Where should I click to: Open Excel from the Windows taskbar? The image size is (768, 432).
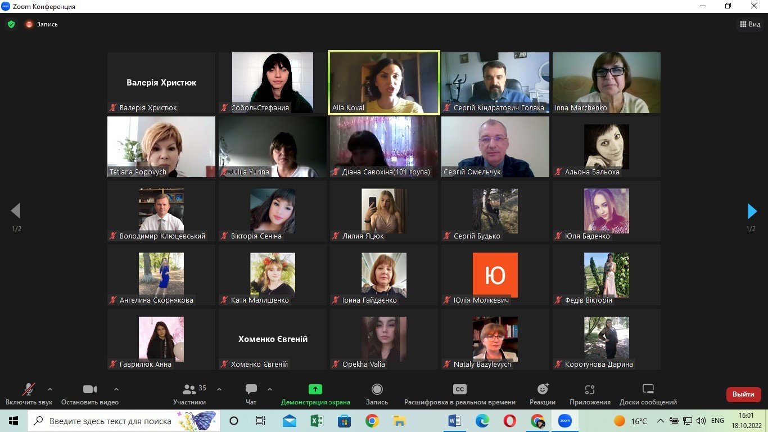[x=317, y=421]
